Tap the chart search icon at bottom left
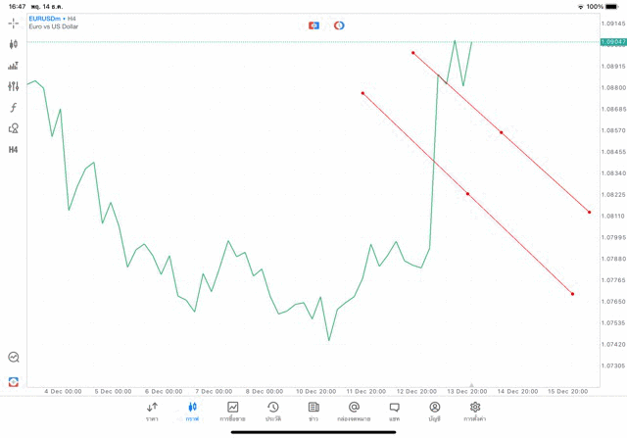 (14, 358)
